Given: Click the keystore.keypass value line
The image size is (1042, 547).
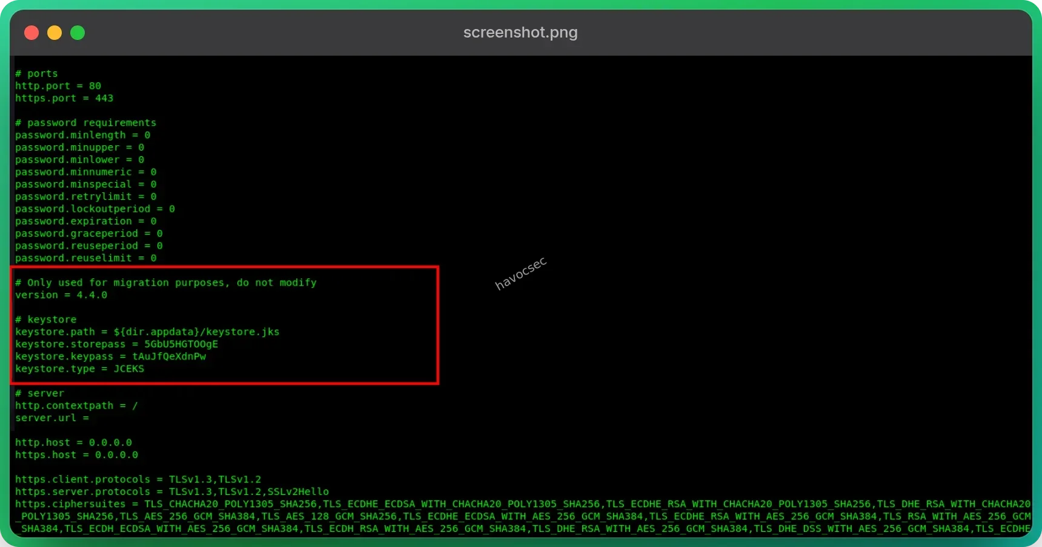Looking at the screenshot, I should pos(110,356).
